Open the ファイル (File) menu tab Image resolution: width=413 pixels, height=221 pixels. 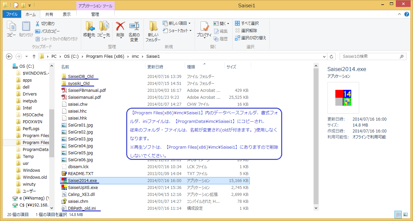12,15
